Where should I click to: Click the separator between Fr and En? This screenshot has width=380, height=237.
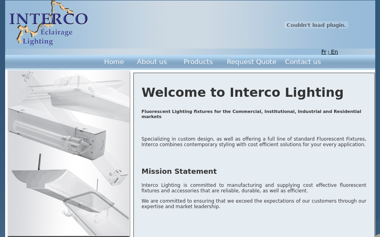[329, 52]
